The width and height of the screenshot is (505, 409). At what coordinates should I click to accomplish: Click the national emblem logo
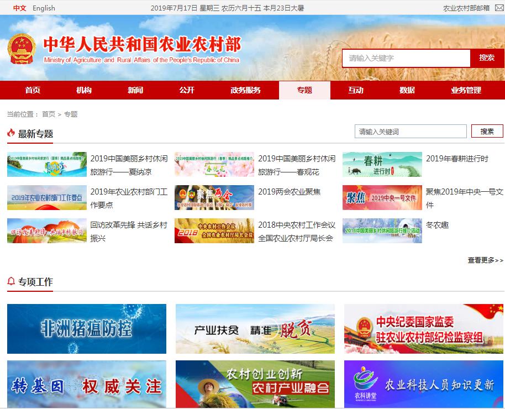tap(22, 49)
